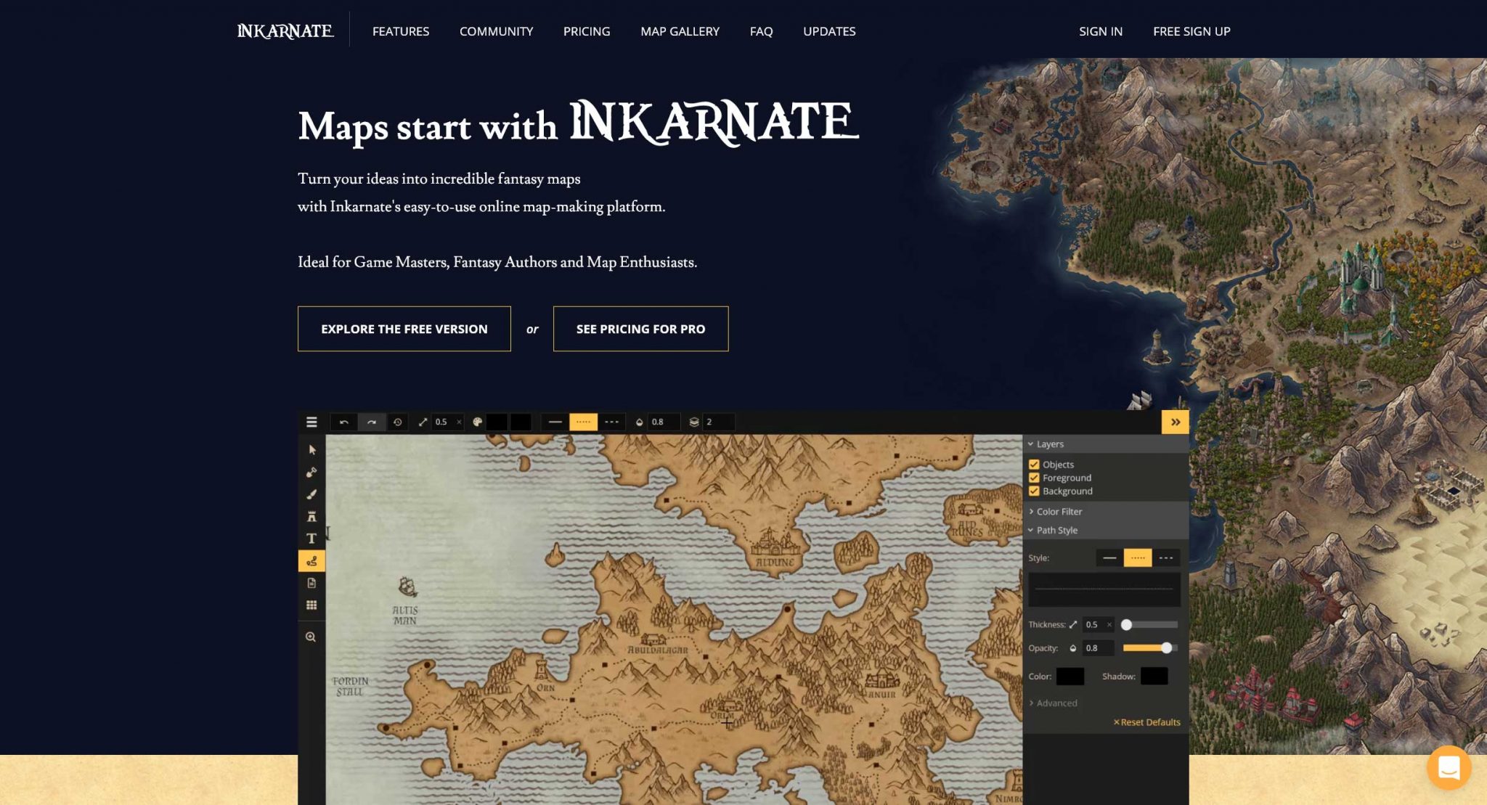
Task: Uncheck the Objects layer checkbox
Action: [1034, 465]
